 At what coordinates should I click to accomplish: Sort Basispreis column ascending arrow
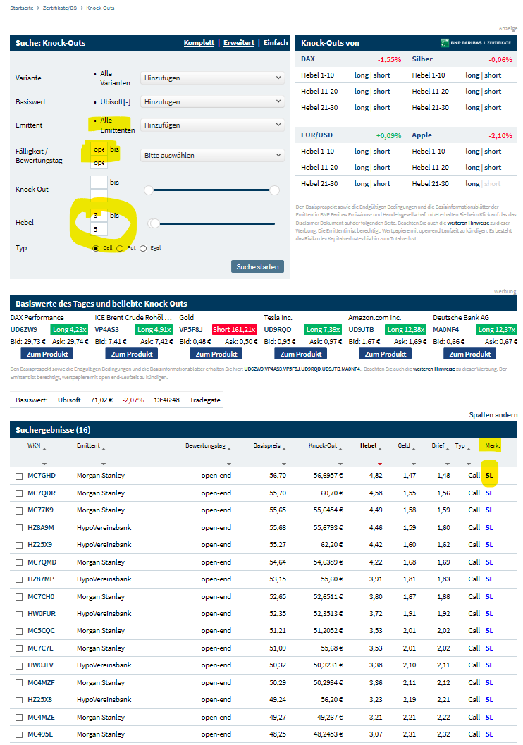point(284,449)
